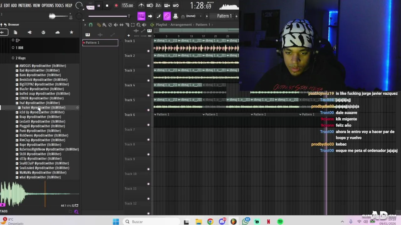Select the playlist draw pencil tool
Screen dimensions: 401x225
pos(99,25)
